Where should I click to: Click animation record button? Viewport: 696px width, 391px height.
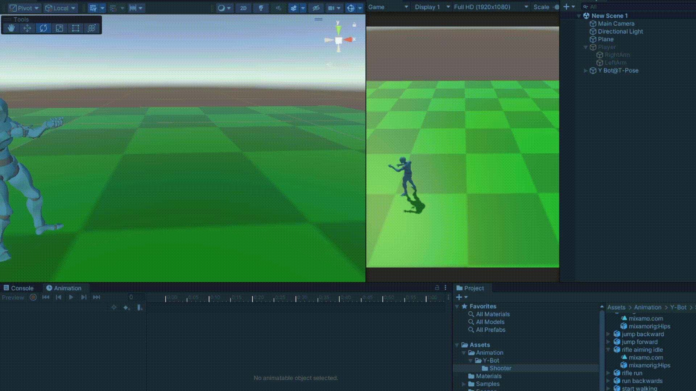pyautogui.click(x=33, y=297)
